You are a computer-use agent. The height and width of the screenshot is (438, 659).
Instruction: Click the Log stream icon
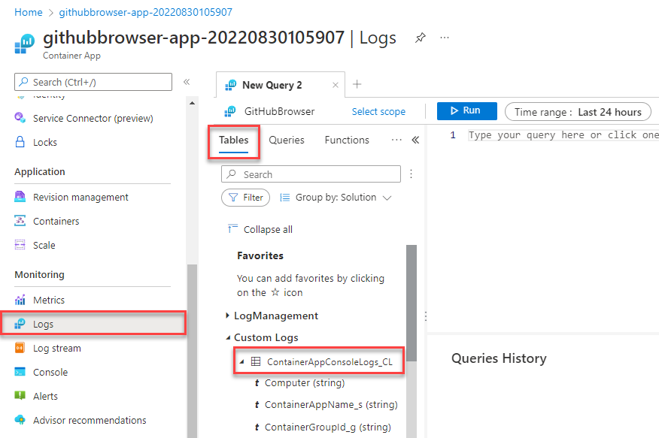pos(20,349)
